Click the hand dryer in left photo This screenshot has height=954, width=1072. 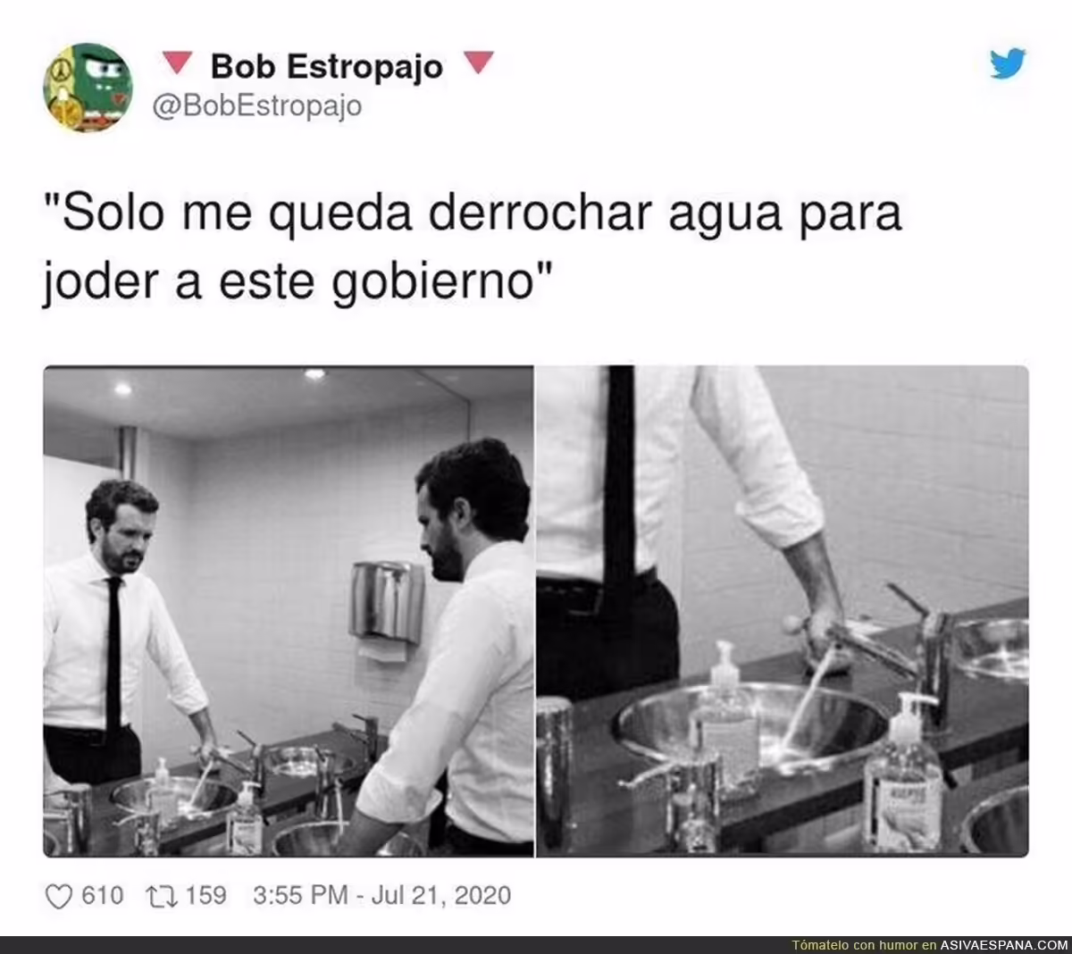click(x=387, y=602)
